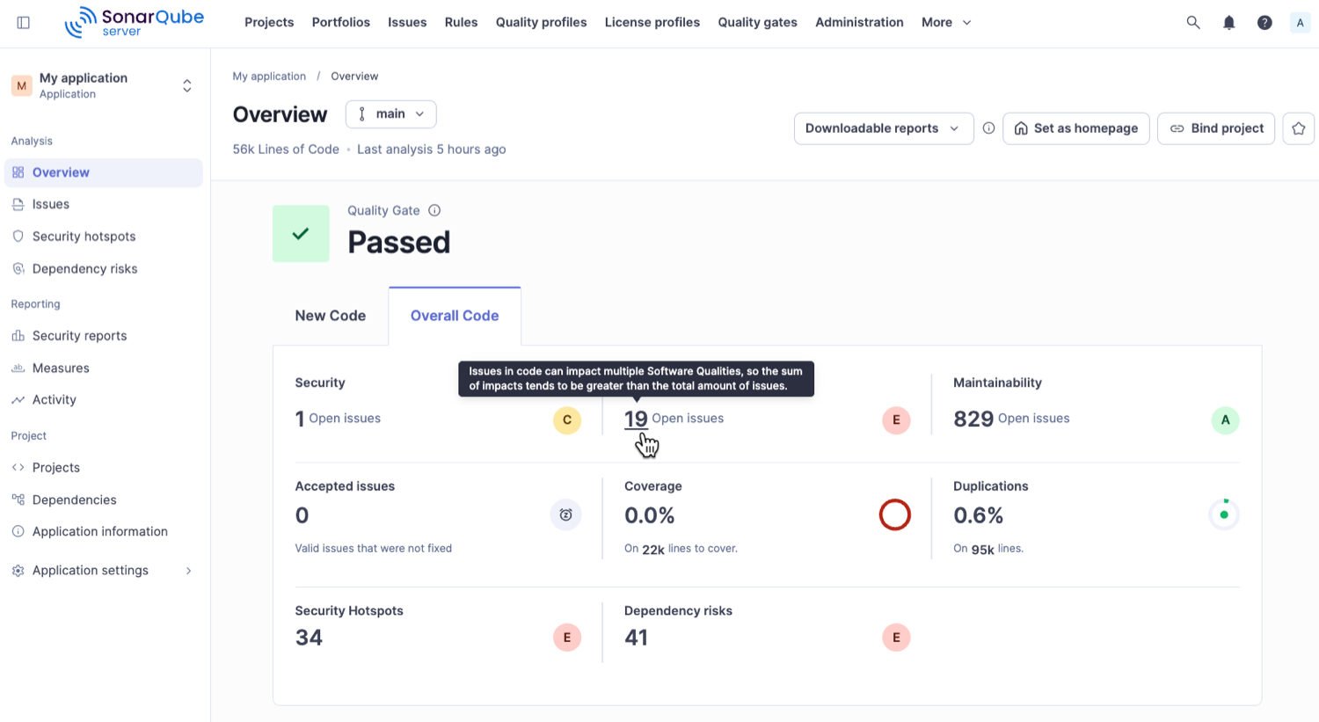
Task: Click the Set as homepage button
Action: tap(1076, 128)
